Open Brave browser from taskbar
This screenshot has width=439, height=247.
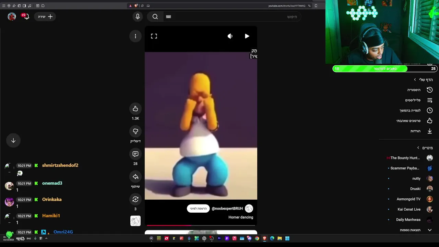point(264,238)
